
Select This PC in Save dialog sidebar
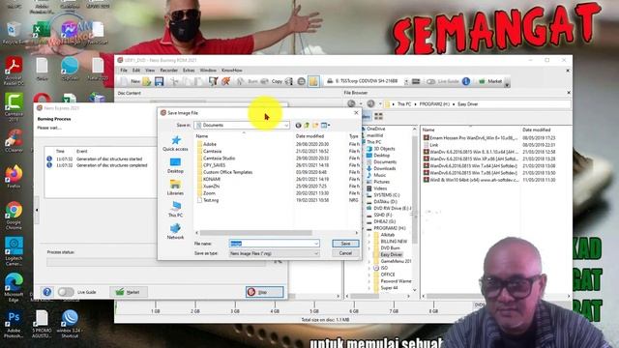[x=175, y=210]
